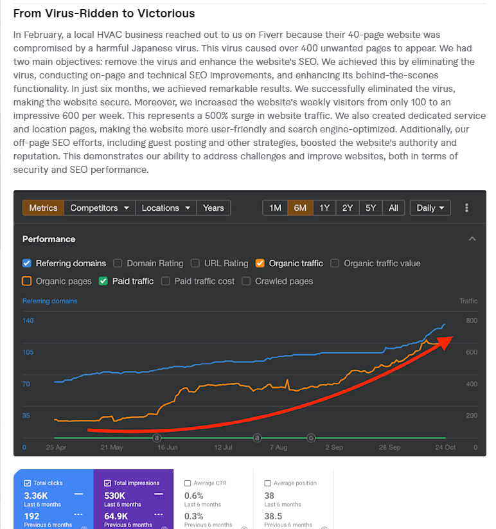Enable the Domain Rating checkbox
This screenshot has width=496, height=529.
(x=118, y=264)
